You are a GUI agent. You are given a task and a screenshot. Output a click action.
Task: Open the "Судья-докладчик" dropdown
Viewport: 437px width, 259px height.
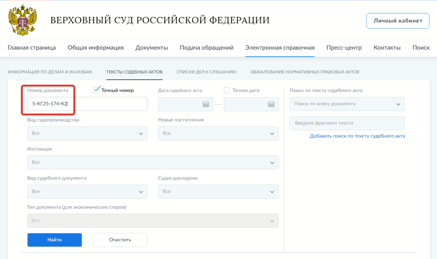click(218, 191)
